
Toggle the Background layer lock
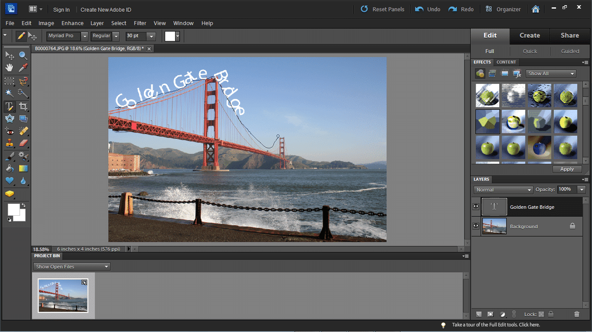(572, 225)
